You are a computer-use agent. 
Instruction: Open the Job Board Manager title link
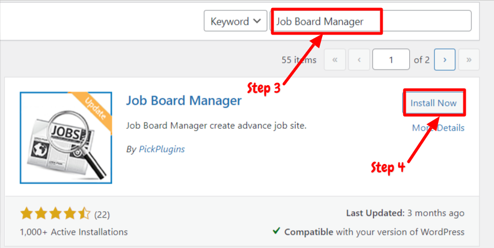(184, 101)
